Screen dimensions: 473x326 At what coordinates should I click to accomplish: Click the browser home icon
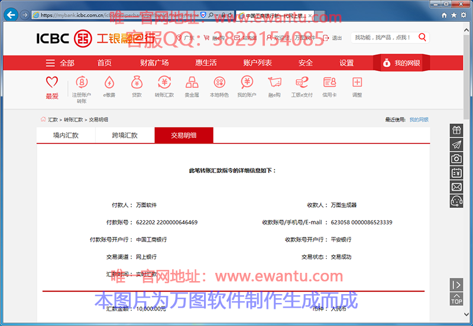coord(444,15)
